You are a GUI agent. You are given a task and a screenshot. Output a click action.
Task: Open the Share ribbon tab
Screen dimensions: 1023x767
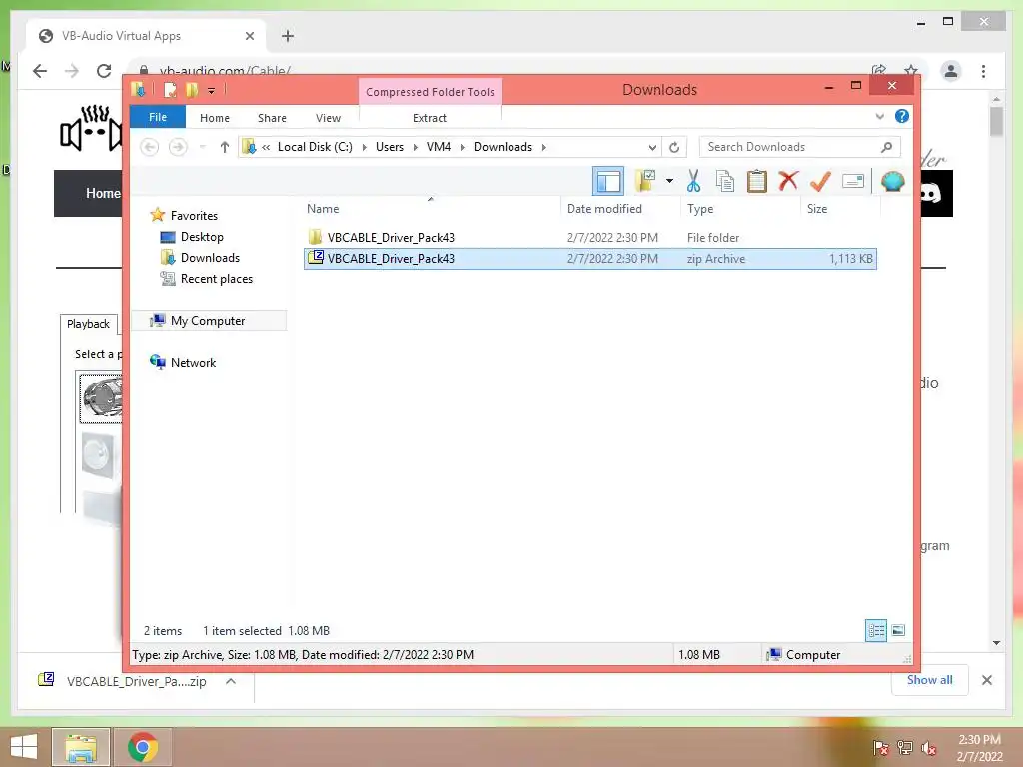(x=272, y=118)
